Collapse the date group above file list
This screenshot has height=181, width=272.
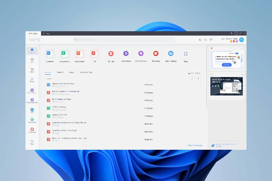(46, 79)
